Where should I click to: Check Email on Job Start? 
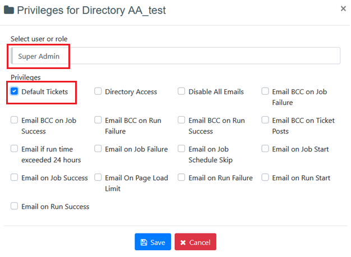[x=265, y=149]
